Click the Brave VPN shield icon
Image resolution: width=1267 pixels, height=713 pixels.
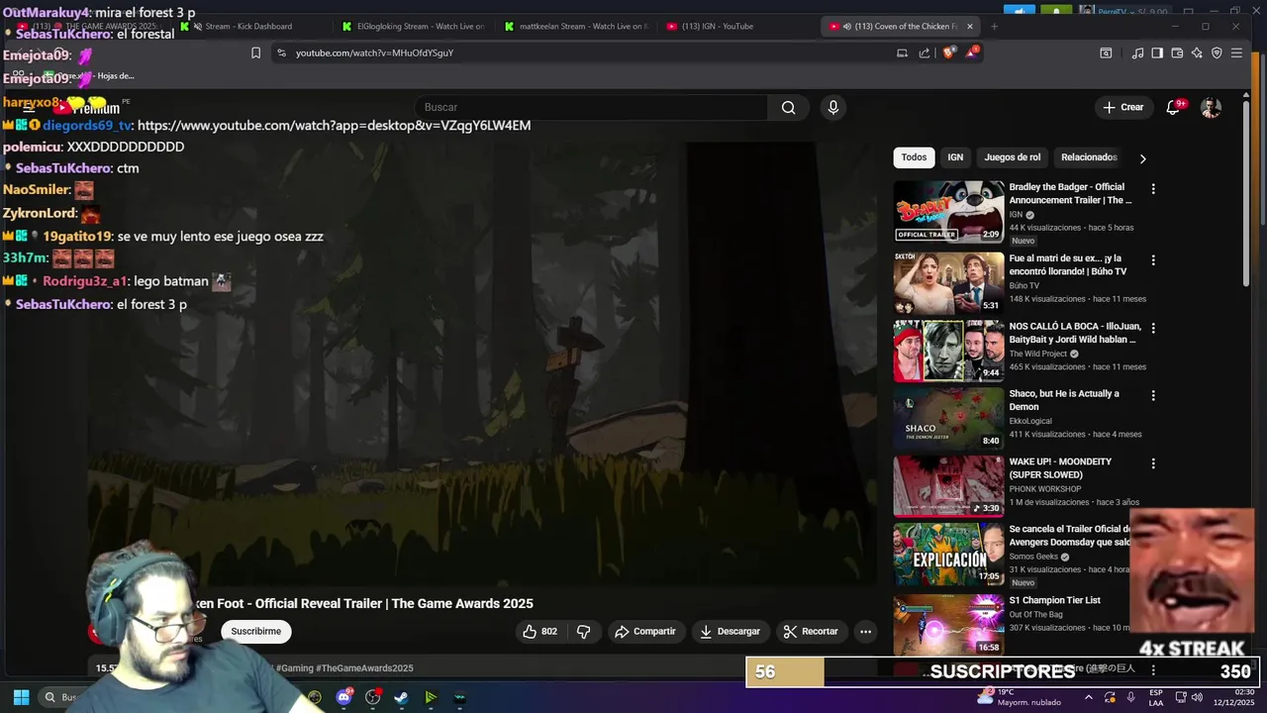[x=1217, y=52]
